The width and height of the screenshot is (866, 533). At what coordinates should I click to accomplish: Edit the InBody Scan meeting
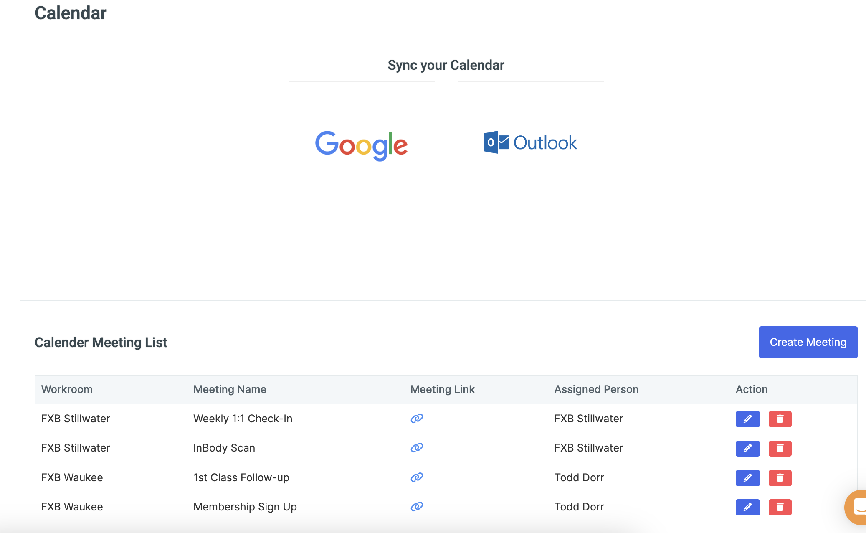tap(747, 448)
